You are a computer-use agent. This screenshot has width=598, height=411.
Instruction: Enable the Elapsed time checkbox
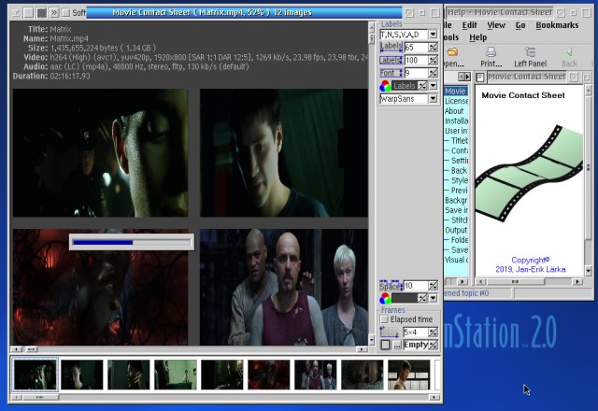pos(385,319)
